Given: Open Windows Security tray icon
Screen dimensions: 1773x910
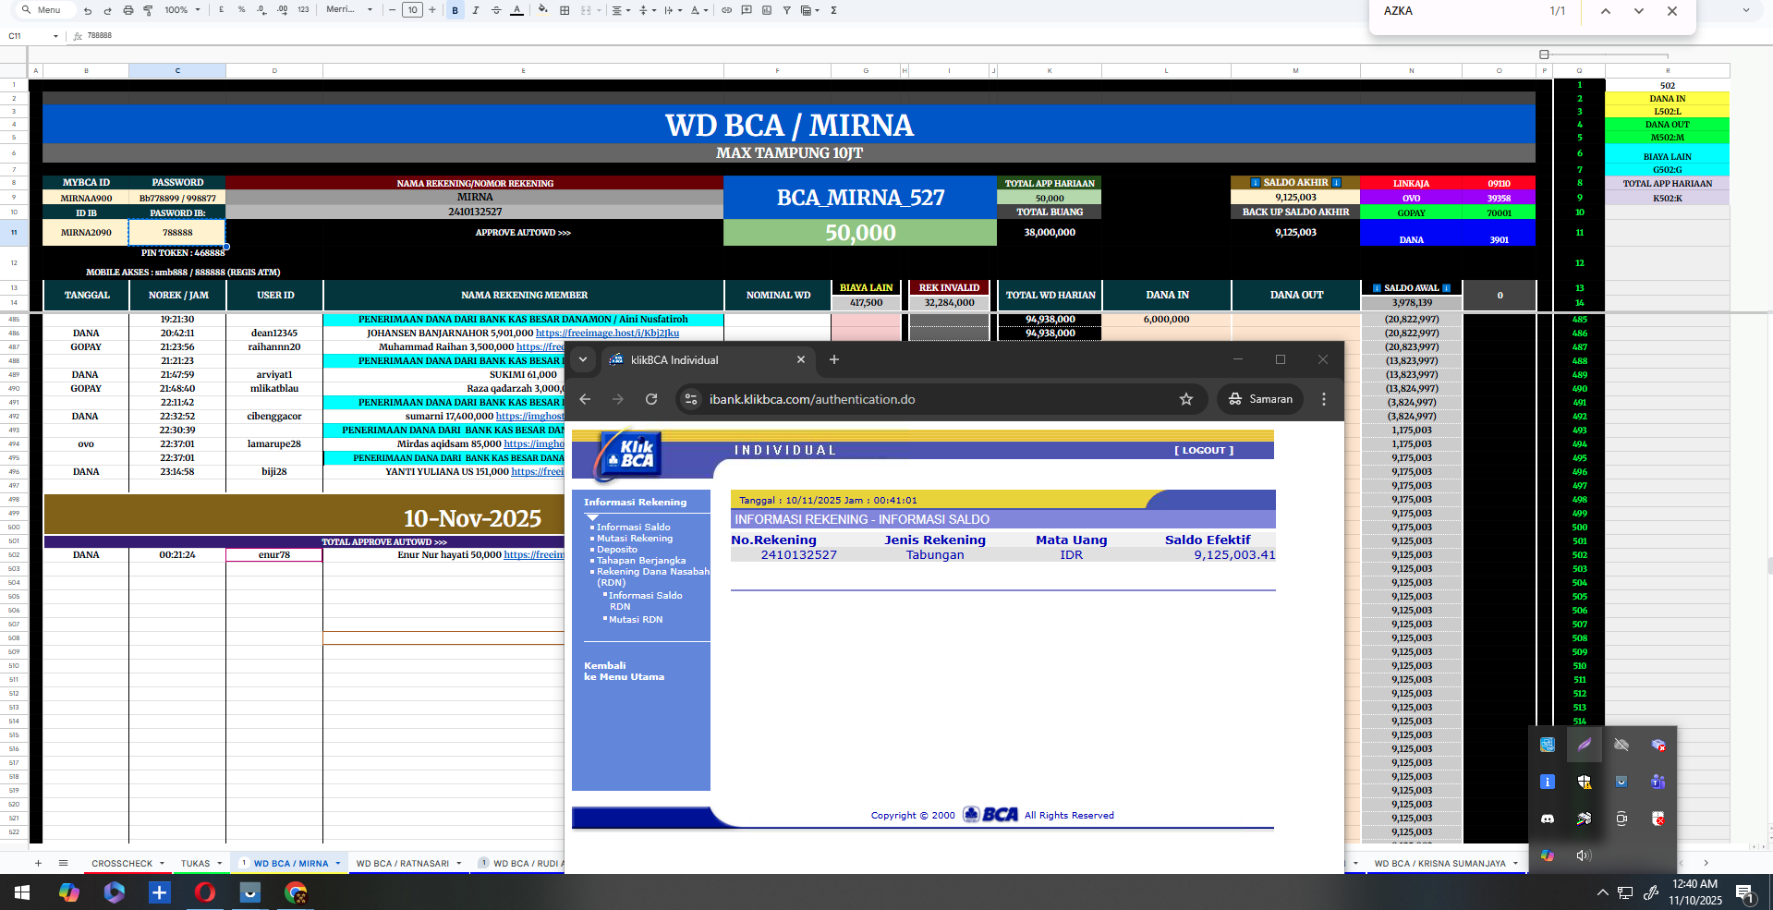Looking at the screenshot, I should click(x=1585, y=782).
